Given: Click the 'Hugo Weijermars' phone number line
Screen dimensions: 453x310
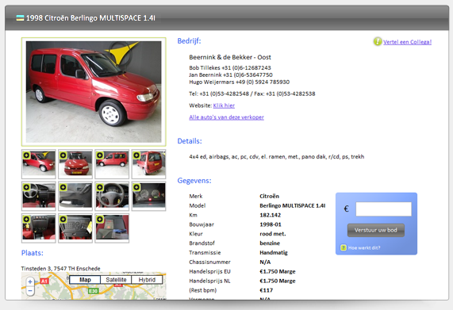Looking at the screenshot, I should (x=240, y=82).
